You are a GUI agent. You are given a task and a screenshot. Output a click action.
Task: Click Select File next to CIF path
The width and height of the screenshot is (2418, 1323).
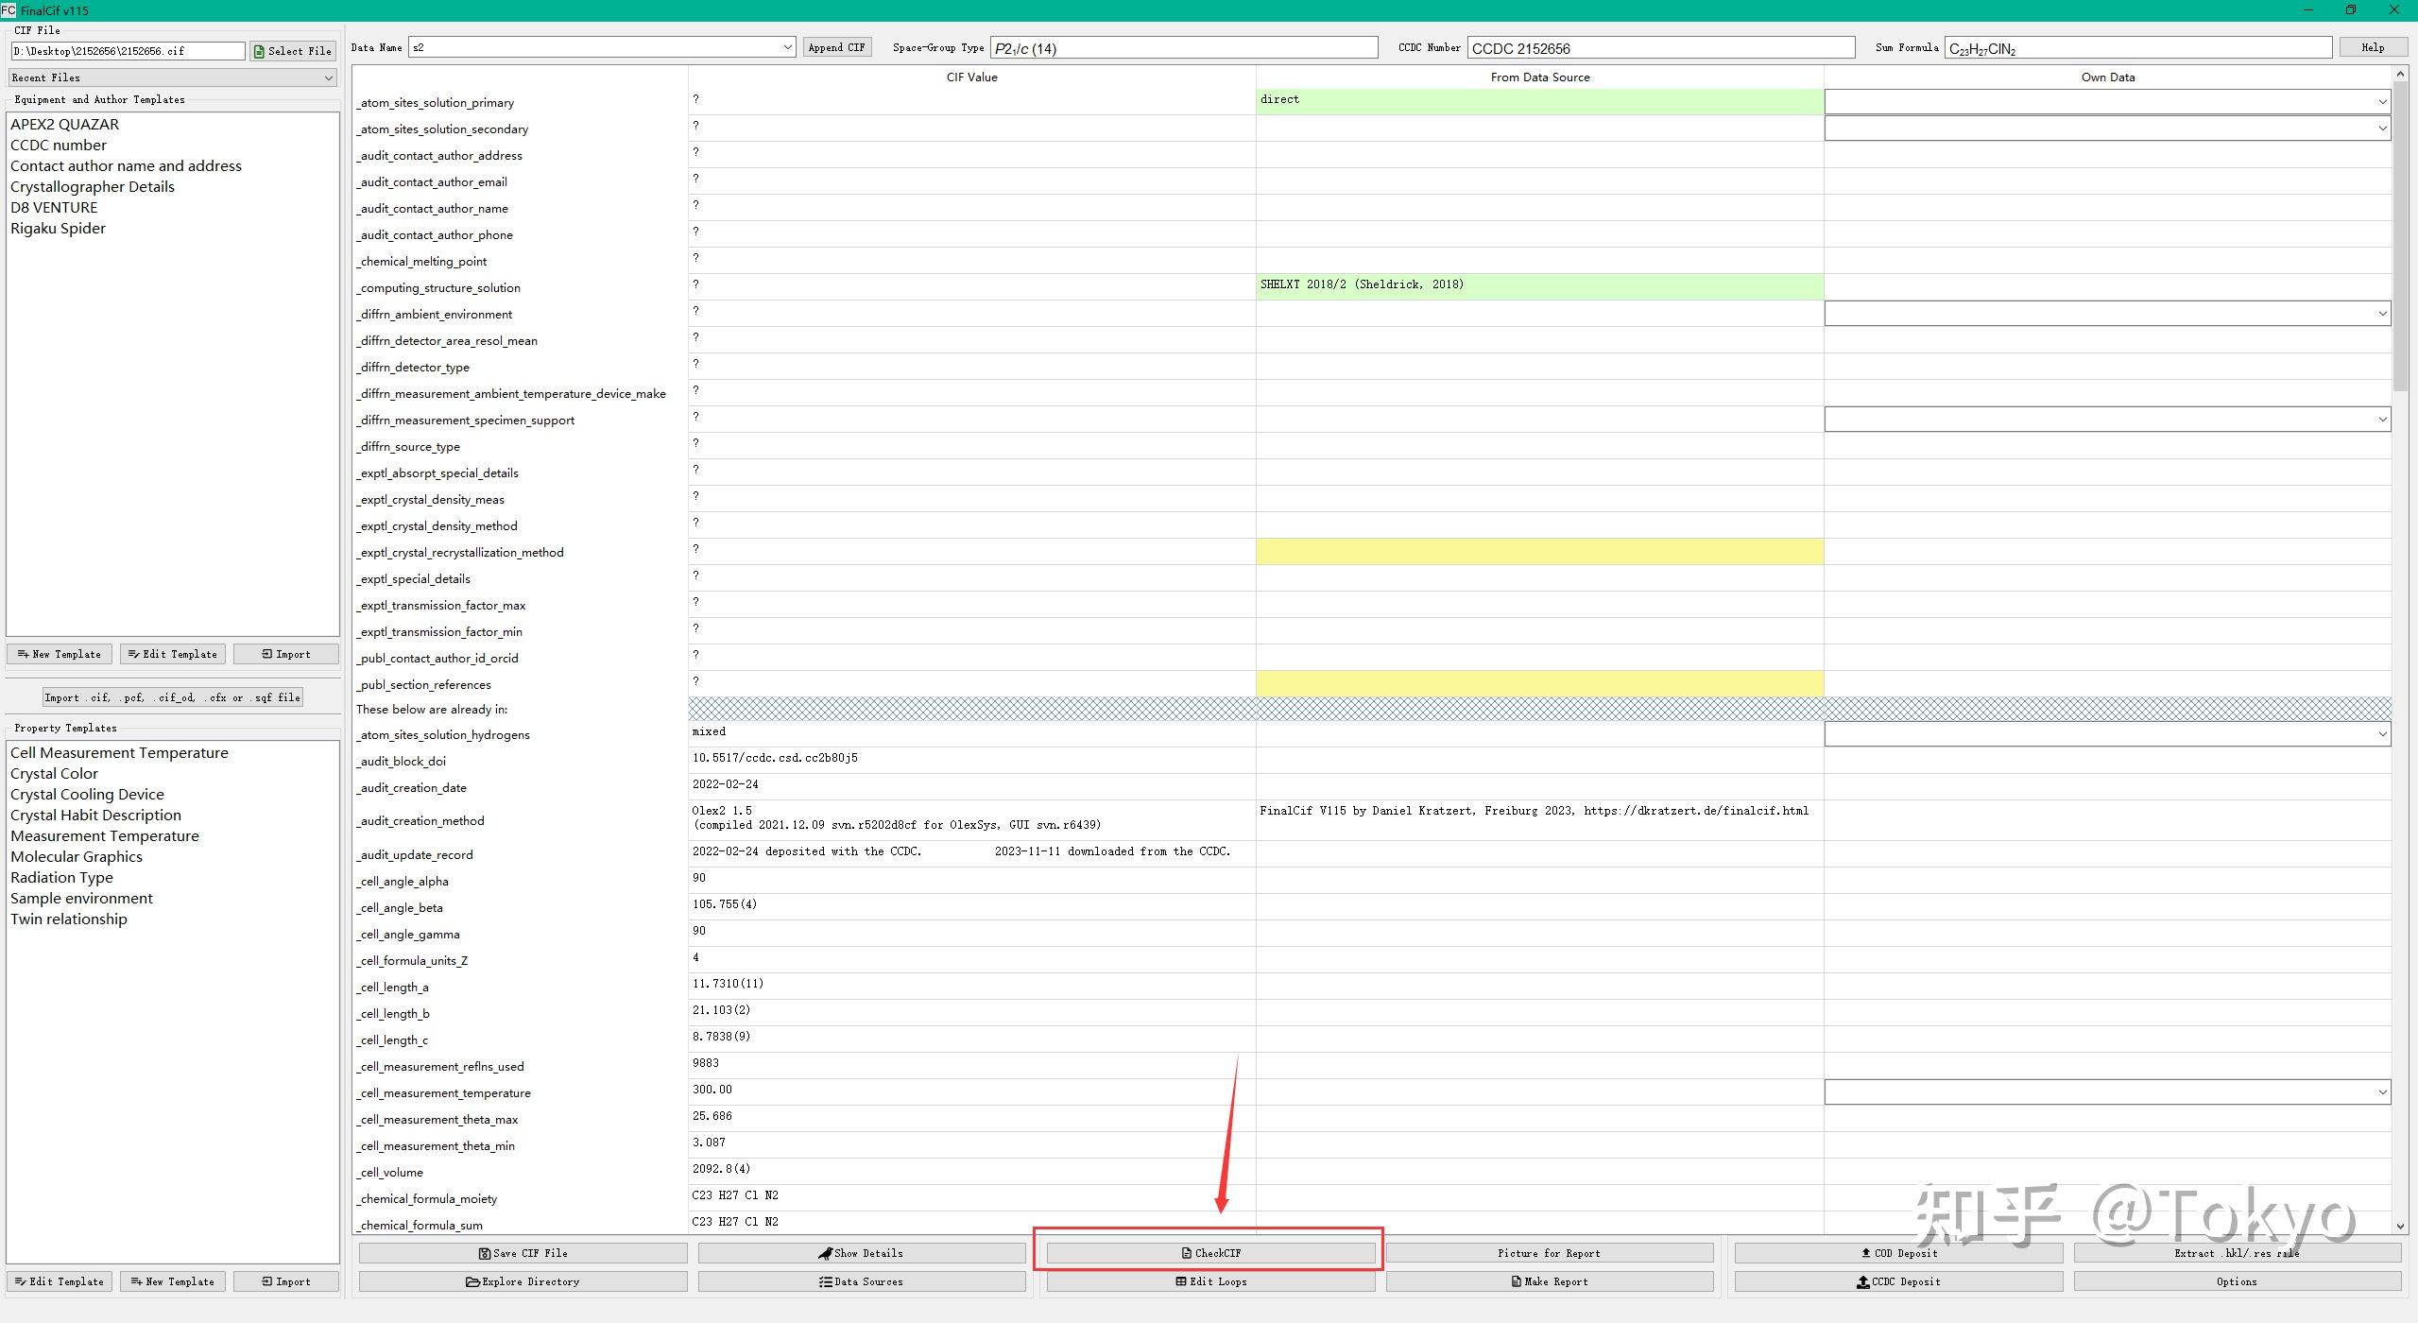tap(292, 51)
